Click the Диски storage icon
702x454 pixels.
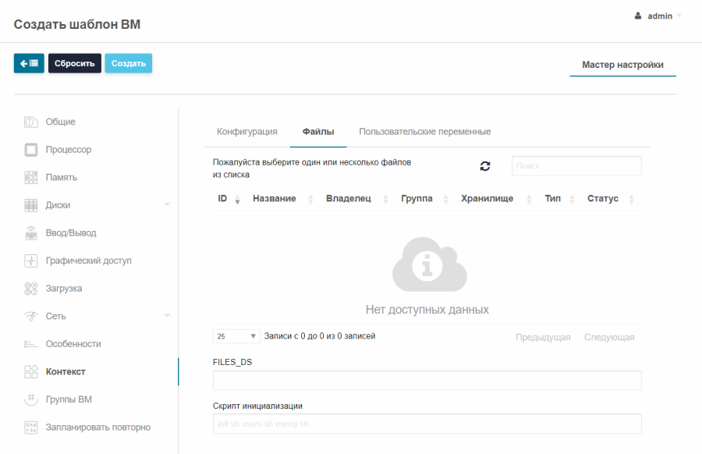[x=31, y=205]
